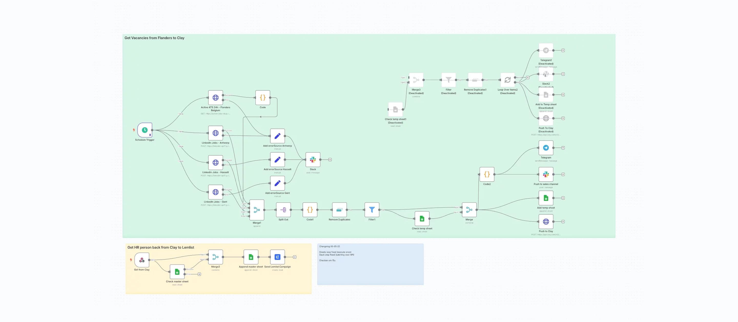738x322 pixels.
Task: Select the Get Vacancies from Flanders title
Action: [x=155, y=38]
